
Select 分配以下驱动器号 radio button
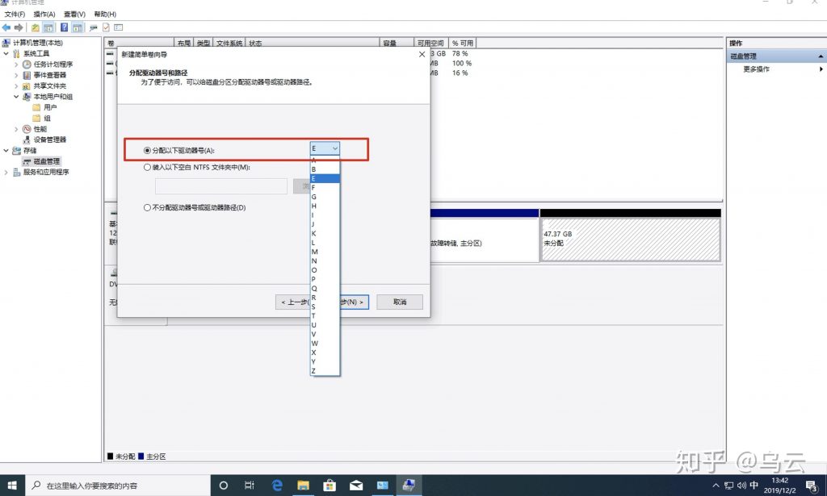point(147,151)
